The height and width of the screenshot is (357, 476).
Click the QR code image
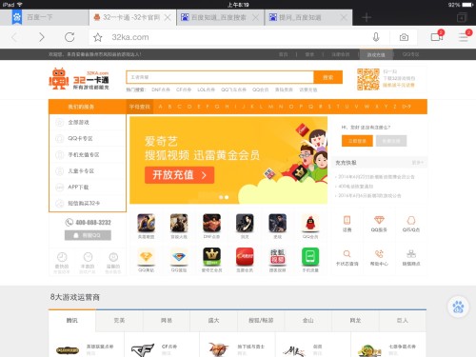tap(368, 79)
